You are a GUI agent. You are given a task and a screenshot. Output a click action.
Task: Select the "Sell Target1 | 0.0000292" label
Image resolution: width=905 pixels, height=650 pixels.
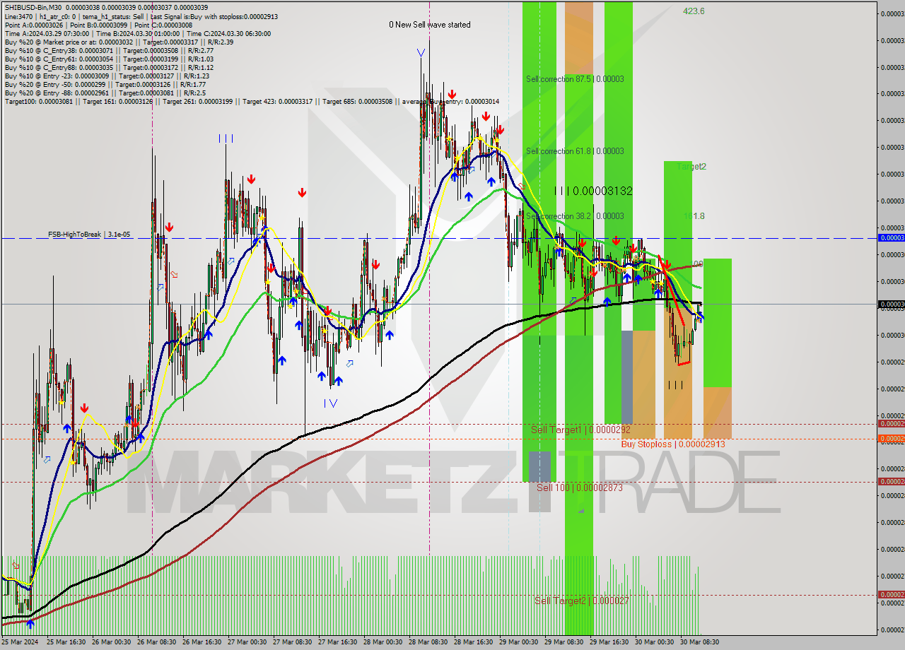point(580,430)
